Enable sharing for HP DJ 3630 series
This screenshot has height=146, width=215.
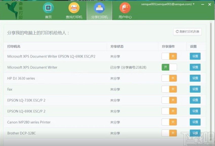(169, 78)
